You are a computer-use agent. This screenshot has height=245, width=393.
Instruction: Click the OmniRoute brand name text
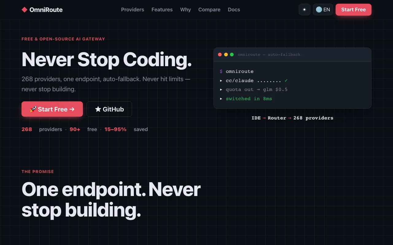pyautogui.click(x=46, y=10)
